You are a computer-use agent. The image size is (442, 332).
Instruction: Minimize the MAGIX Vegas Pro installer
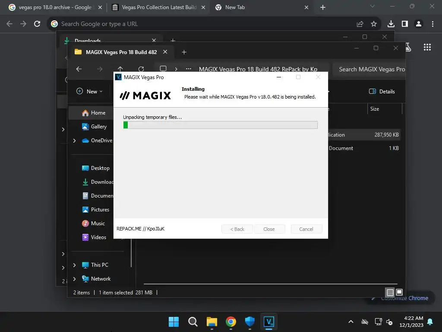coord(279,77)
